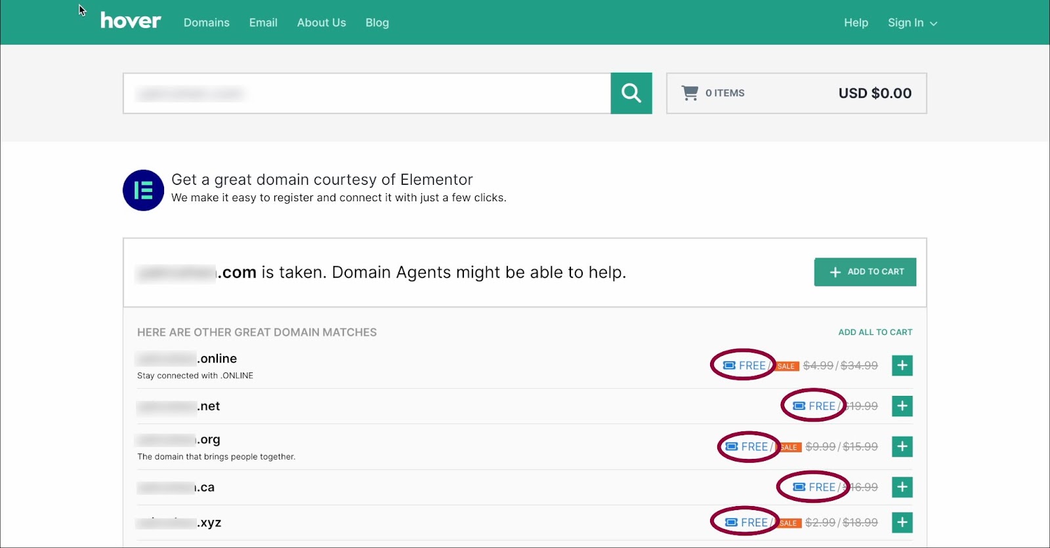1050x548 pixels.
Task: Click the domain search input field
Action: click(367, 93)
